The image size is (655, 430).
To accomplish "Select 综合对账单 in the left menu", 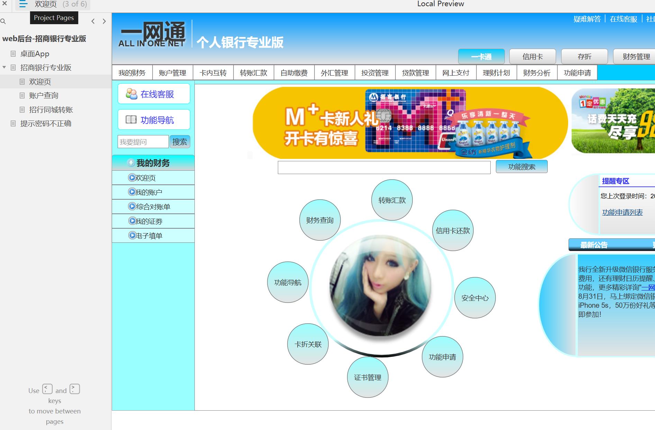I will tap(153, 207).
